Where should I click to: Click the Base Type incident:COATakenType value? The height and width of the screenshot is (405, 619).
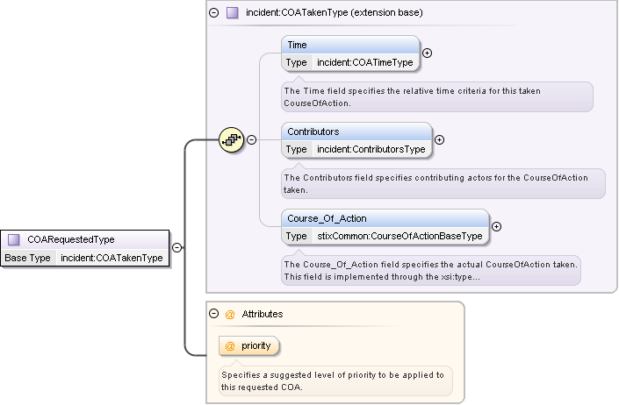(x=112, y=258)
